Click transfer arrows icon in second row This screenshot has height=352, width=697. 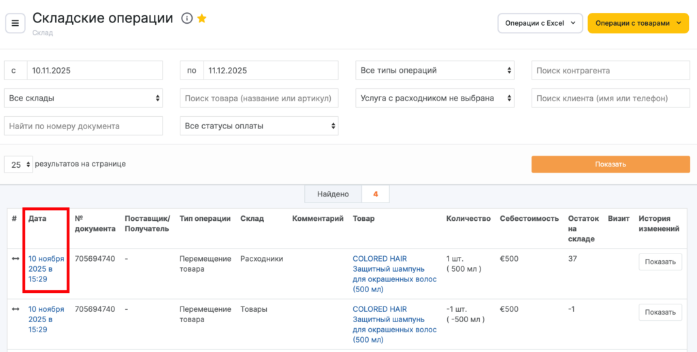[15, 309]
